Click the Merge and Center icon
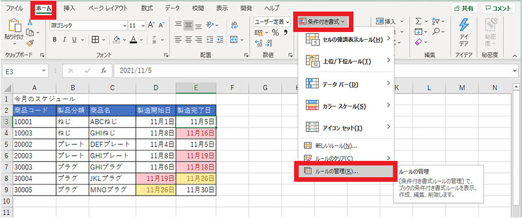The image size is (522, 218). pos(234,40)
